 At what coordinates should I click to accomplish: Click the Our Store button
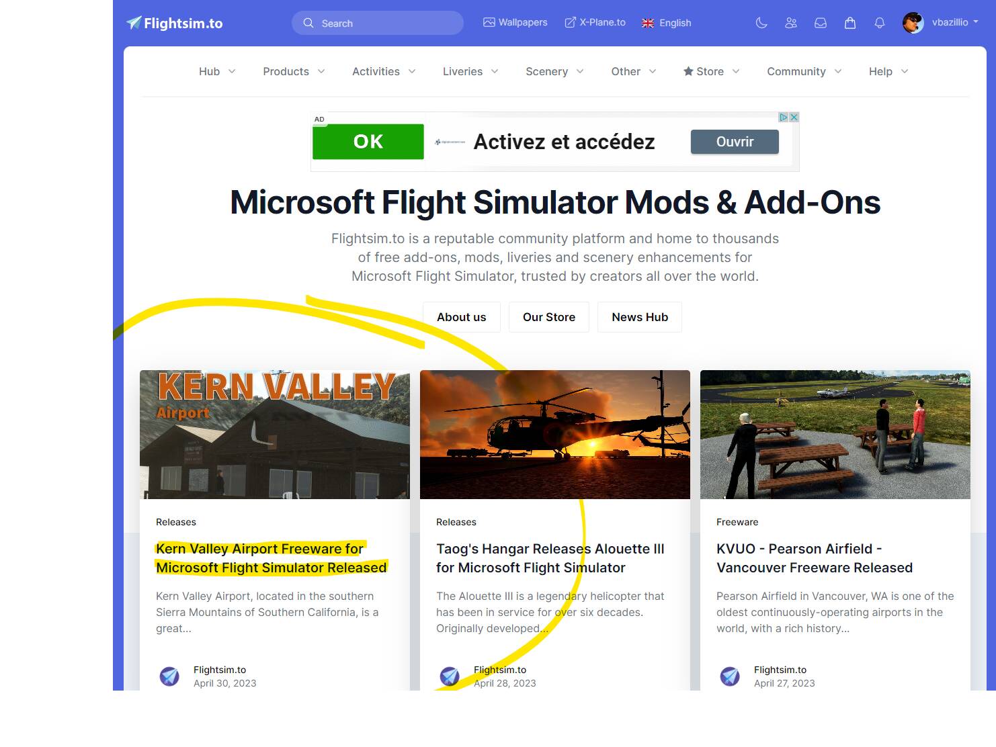[x=549, y=317]
